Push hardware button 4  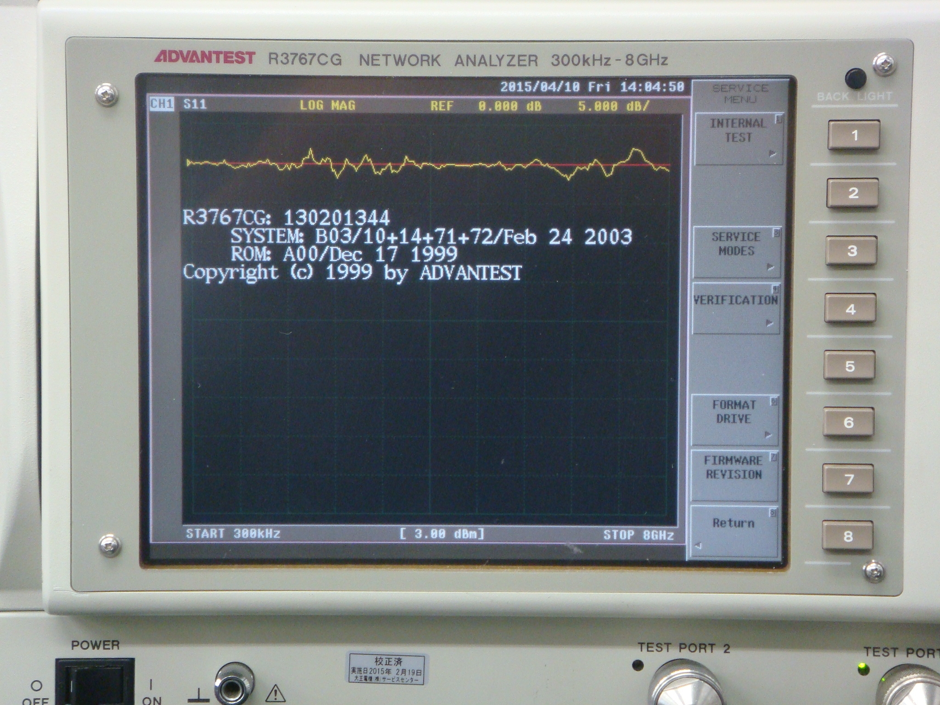point(850,309)
